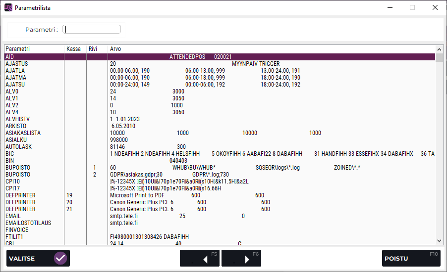Click the Kassa column header
447x272 pixels.
(x=73, y=49)
